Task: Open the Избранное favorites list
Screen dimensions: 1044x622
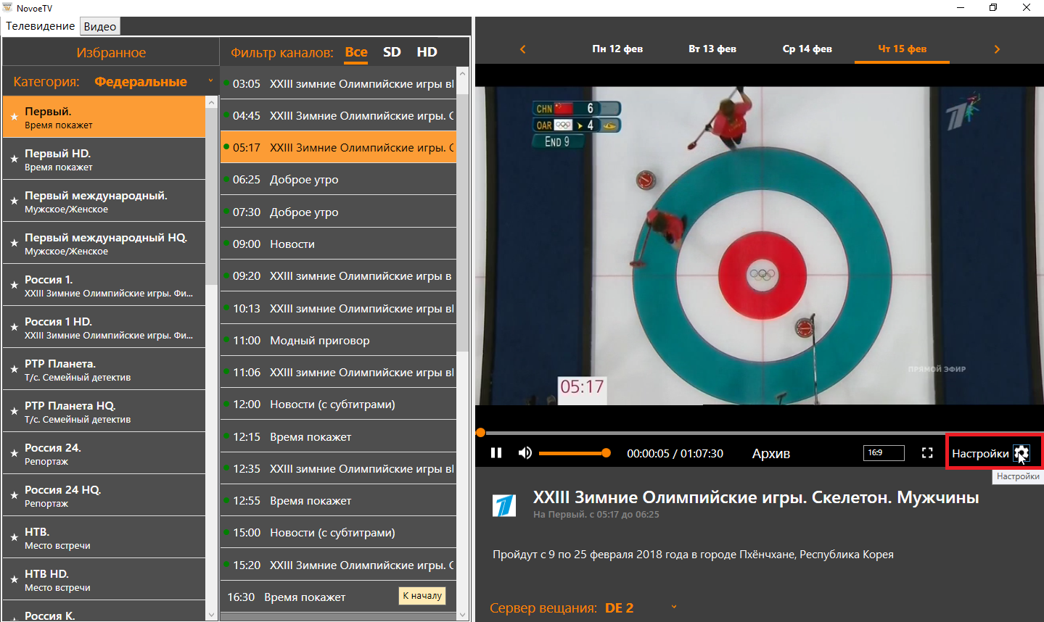Action: 111,52
